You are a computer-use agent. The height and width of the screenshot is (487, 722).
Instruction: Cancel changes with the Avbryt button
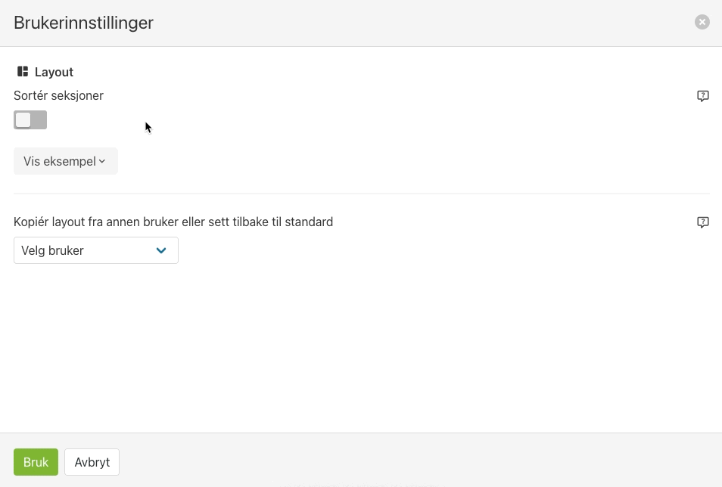click(x=92, y=462)
